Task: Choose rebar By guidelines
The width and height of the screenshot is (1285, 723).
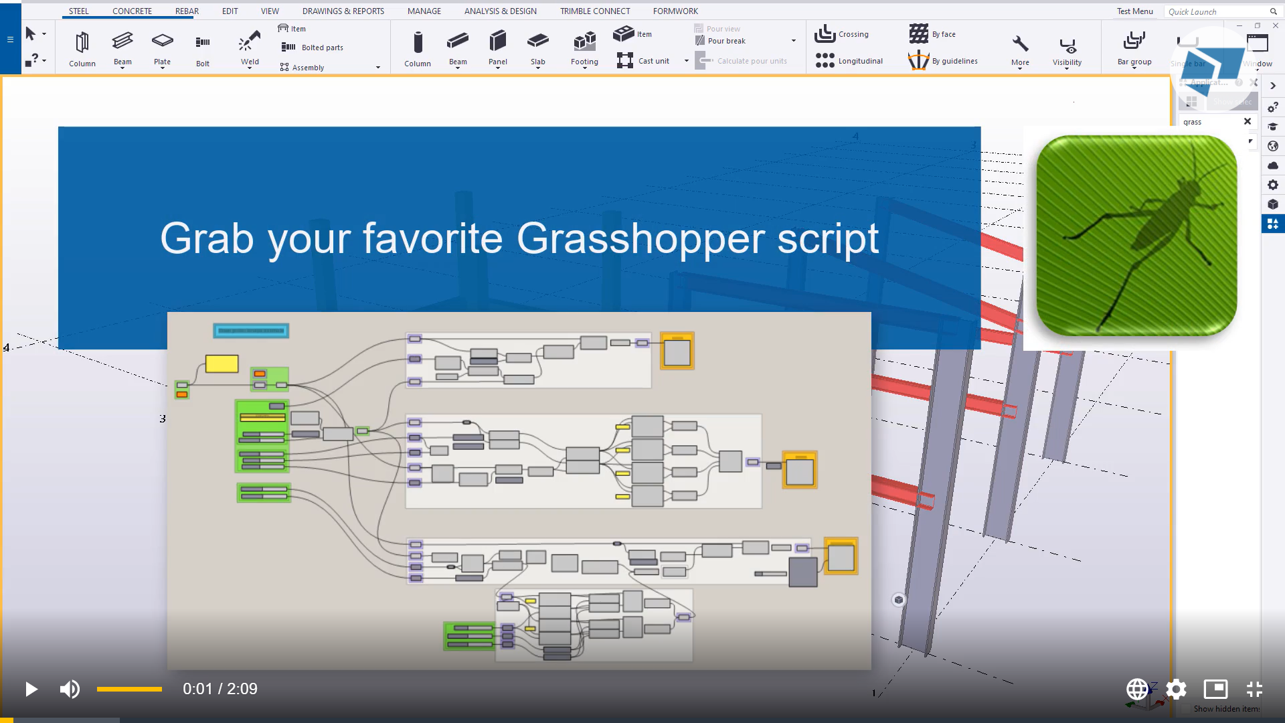Action: (943, 61)
